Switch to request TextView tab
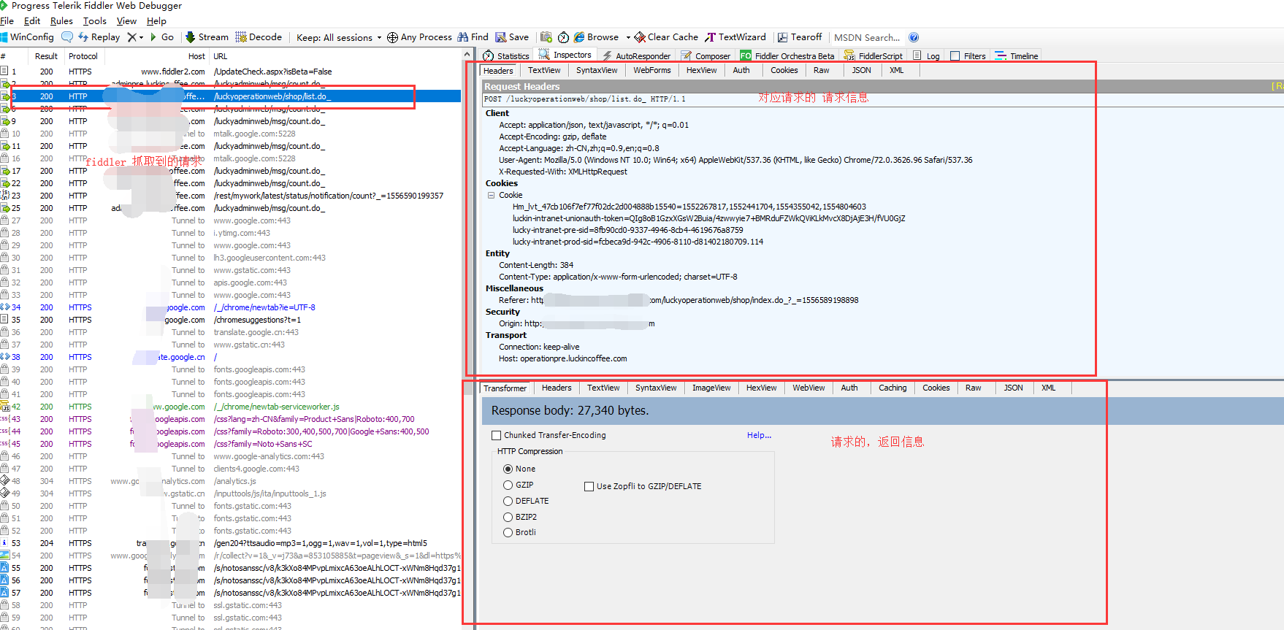 544,70
